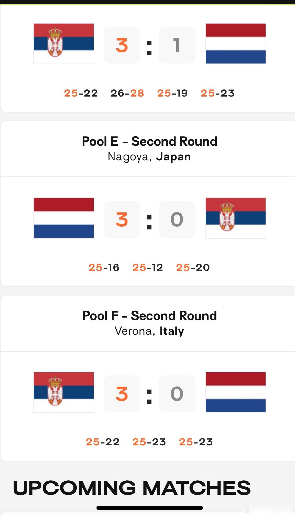Select the 25-16 set score in Pool E

coord(104,268)
